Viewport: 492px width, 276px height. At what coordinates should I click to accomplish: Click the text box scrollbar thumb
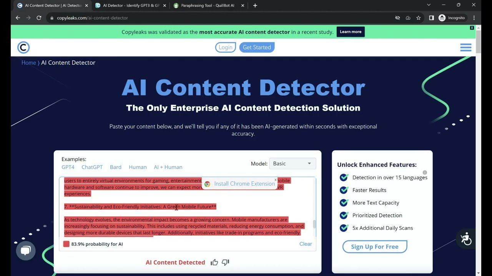click(314, 224)
